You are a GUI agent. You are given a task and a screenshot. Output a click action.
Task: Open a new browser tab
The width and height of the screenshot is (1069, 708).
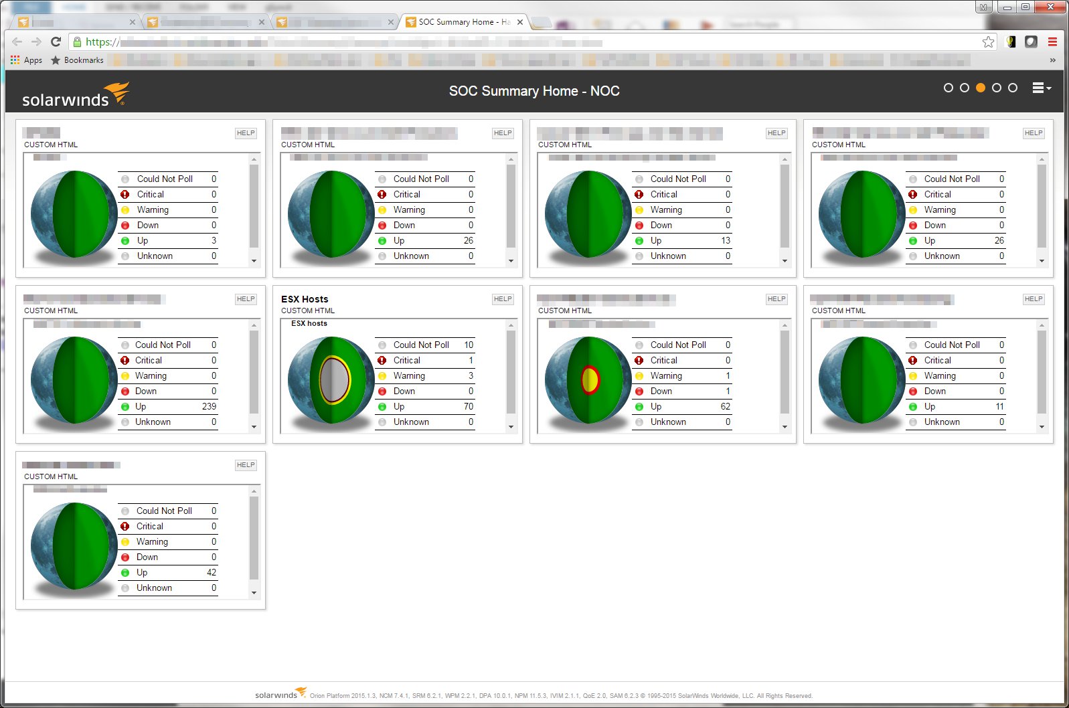541,23
